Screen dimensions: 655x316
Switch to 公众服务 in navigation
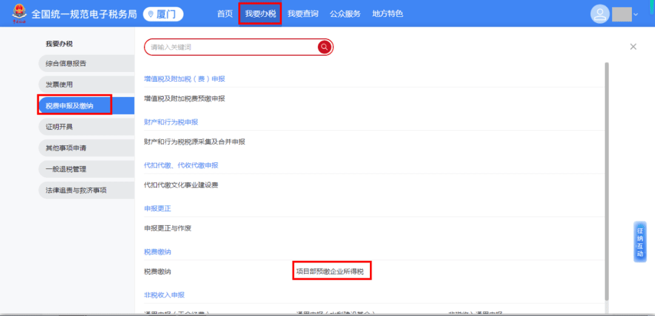point(345,14)
